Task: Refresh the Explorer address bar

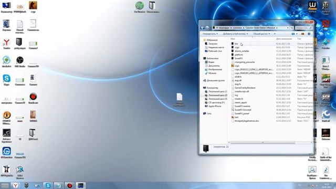Action: (292, 28)
